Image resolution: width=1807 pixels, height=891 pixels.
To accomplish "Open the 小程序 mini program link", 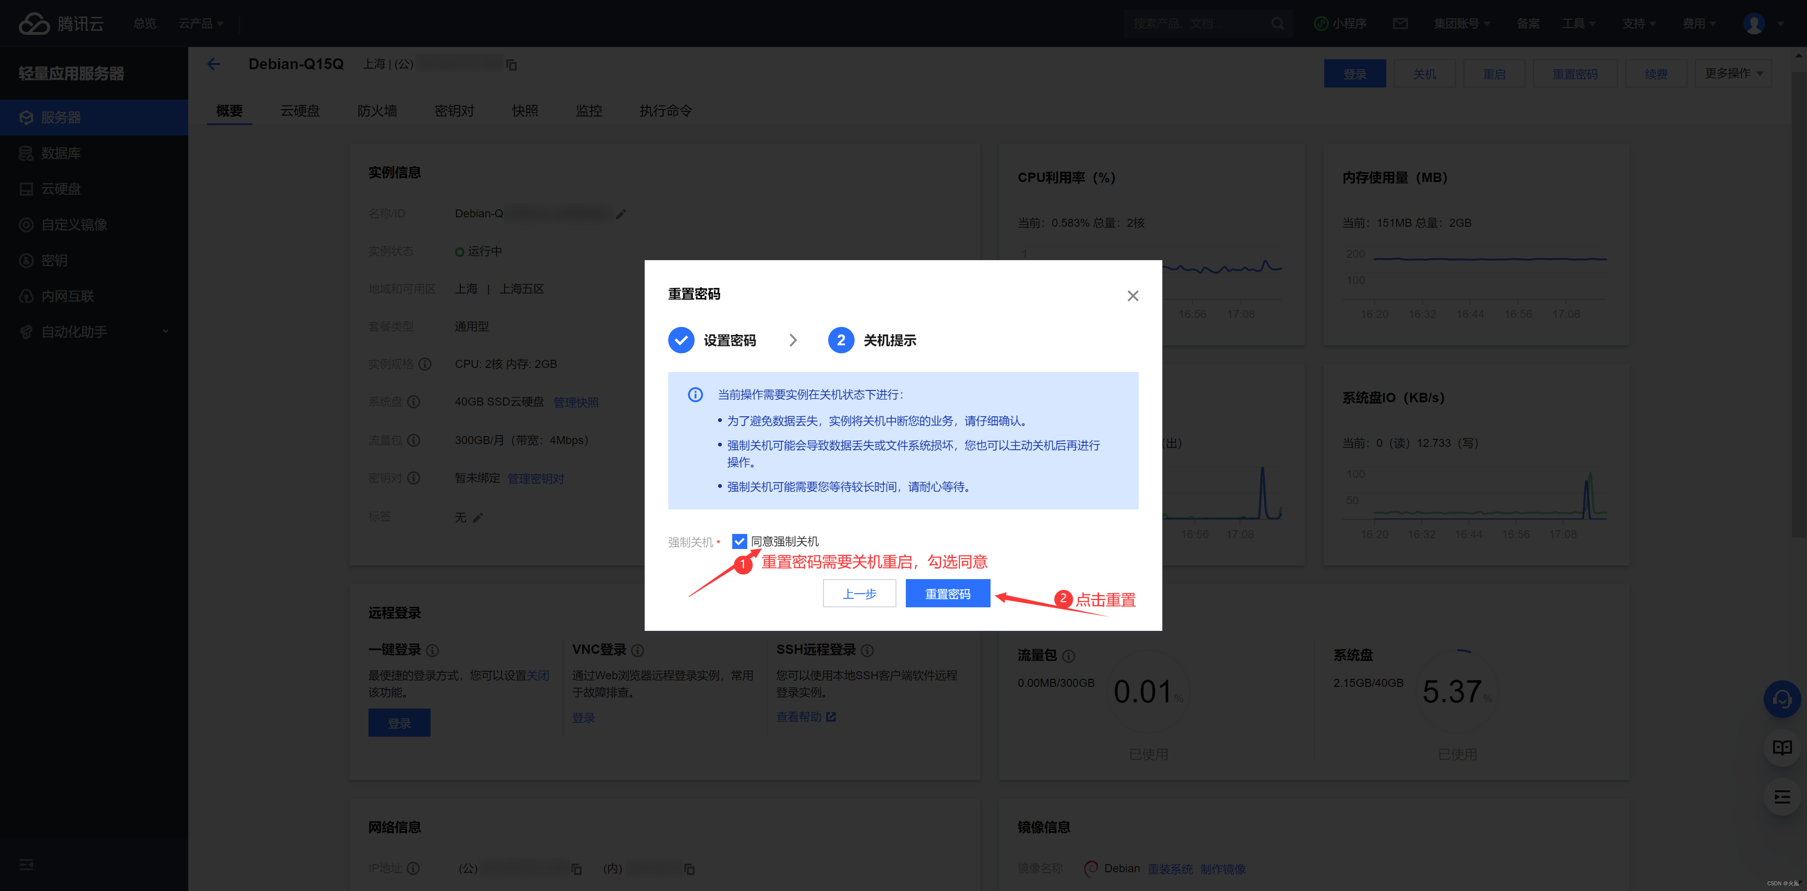I will 1341,24.
